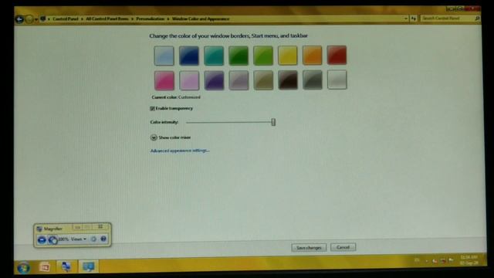The height and width of the screenshot is (278, 494).
Task: Click Window Color and Appearance breadcrumb
Action: coord(201,19)
